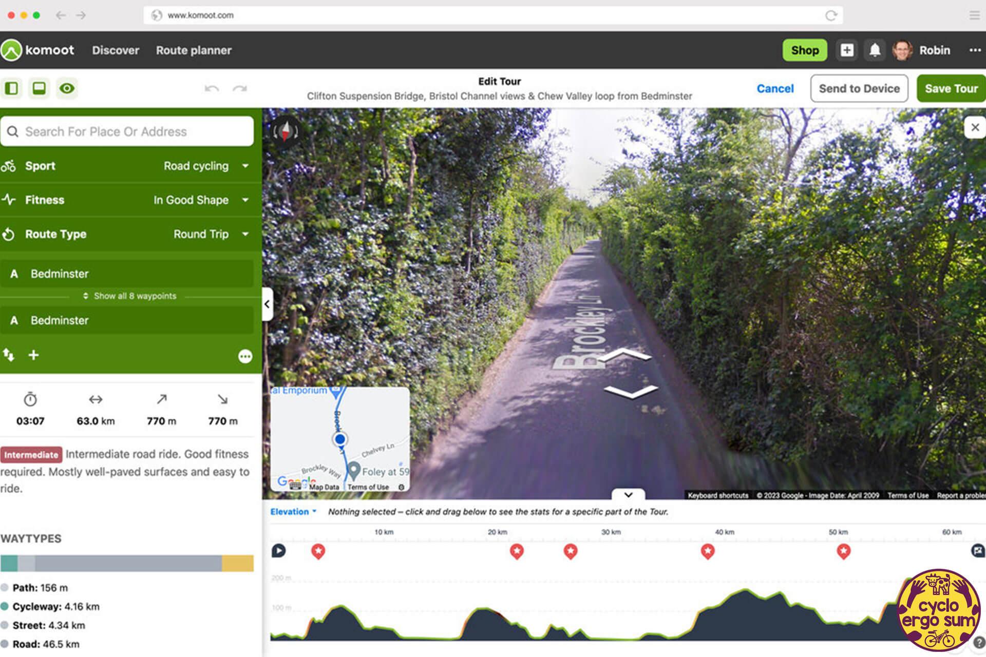
Task: Expand Show all 8 waypoints
Action: pyautogui.click(x=129, y=296)
